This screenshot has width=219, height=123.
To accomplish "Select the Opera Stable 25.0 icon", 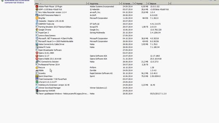I will [x=37, y=59].
